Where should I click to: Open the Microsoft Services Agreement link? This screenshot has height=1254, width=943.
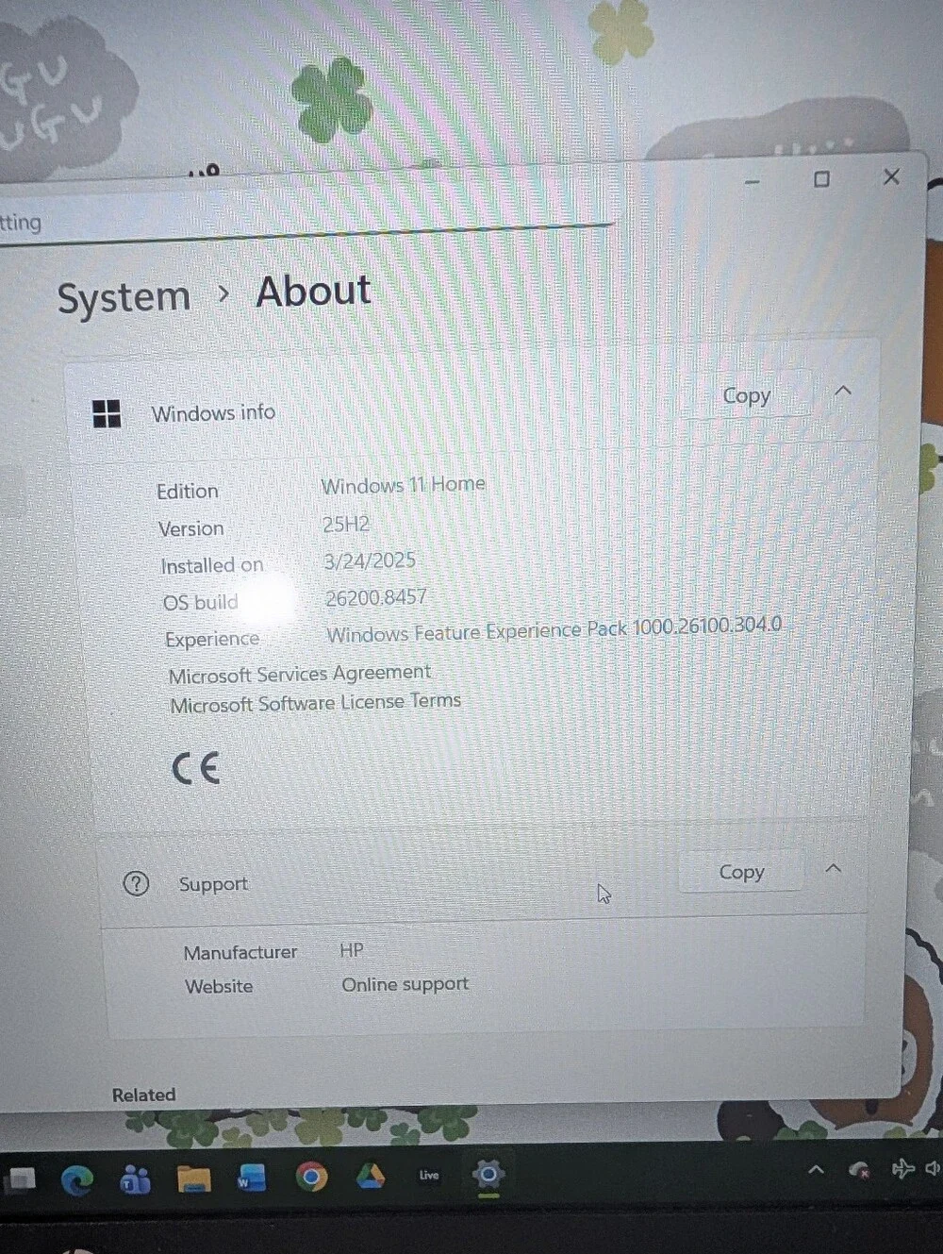[300, 674]
